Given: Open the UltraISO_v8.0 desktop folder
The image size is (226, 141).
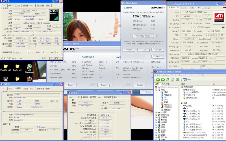Looking at the screenshot, I should click(x=6, y=68).
